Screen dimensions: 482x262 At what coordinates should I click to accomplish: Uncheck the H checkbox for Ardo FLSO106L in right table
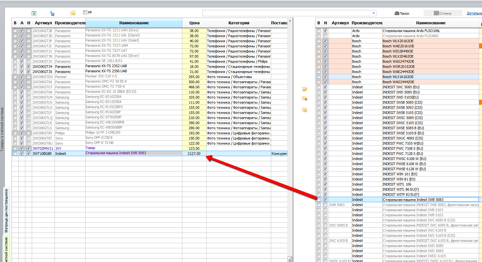(x=325, y=31)
